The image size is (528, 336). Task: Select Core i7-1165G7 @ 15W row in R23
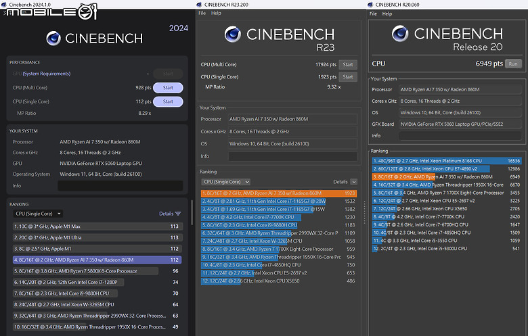pyautogui.click(x=279, y=209)
